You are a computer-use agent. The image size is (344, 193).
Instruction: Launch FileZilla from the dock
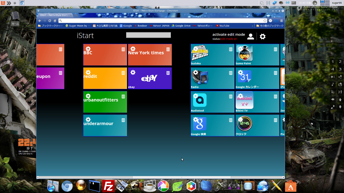pyautogui.click(x=108, y=186)
